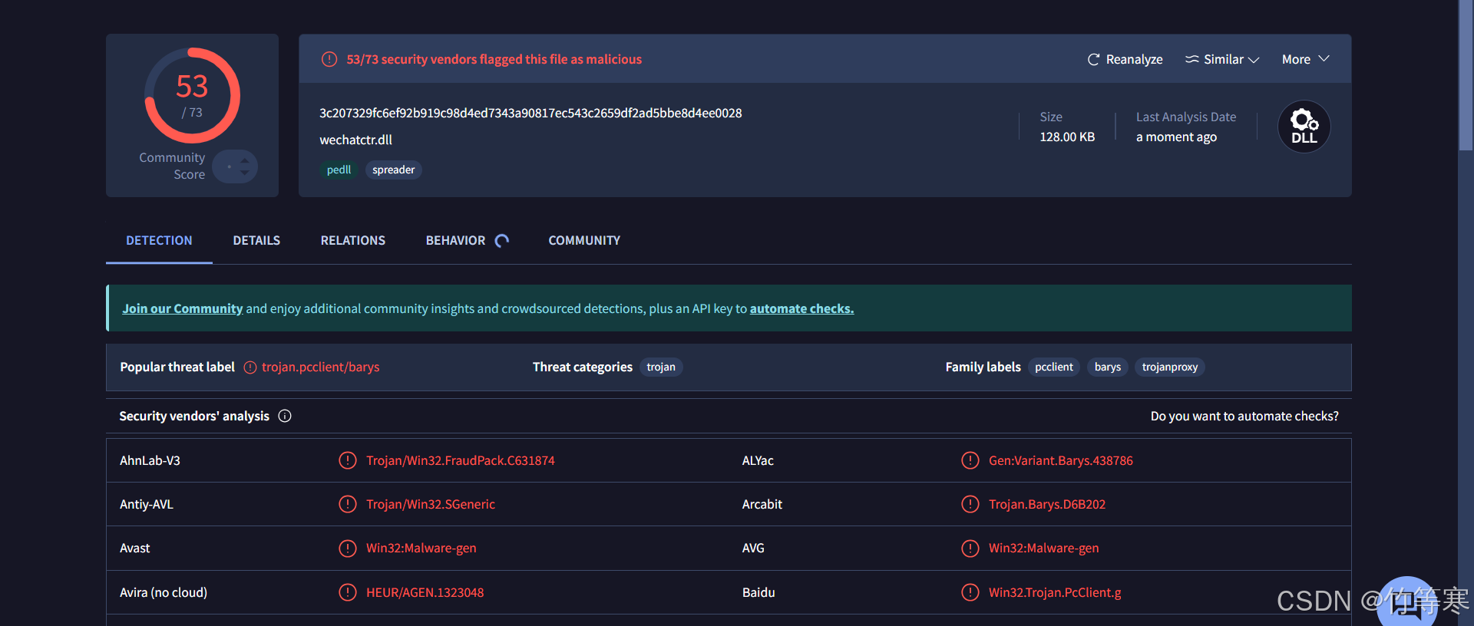Click Trojan/Win32.FraudPack.C631874 result
Screen dimensions: 1474x626
[x=461, y=460]
